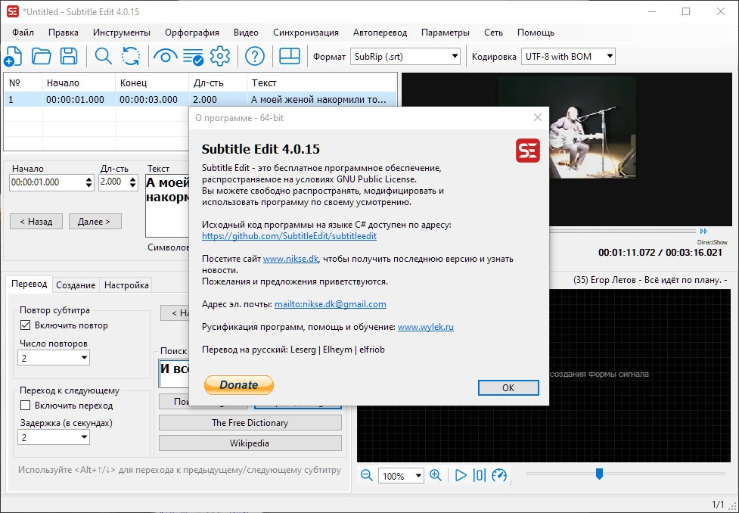Click the '< Назад' button
Image resolution: width=739 pixels, height=513 pixels.
tap(36, 221)
